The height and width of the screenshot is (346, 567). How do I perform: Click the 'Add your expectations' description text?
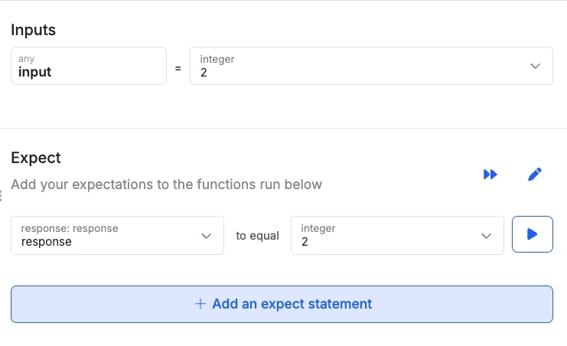[166, 184]
